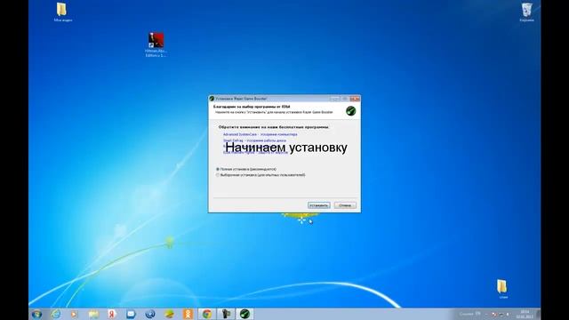569x320 pixels.
Task: Select the bottom-right desktop folder
Action: [x=502, y=289]
